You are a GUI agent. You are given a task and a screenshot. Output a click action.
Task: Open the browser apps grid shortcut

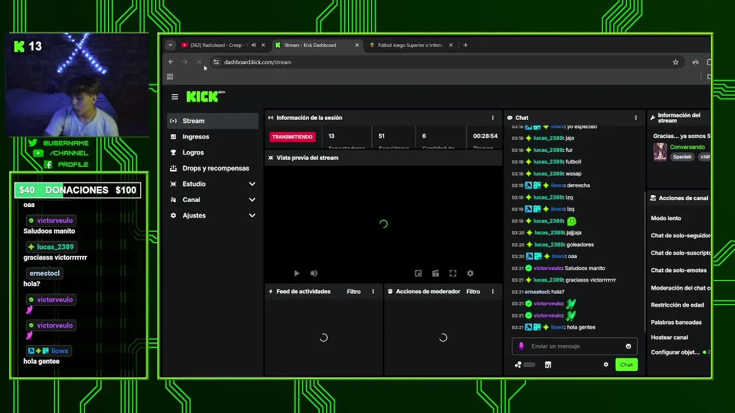click(170, 76)
